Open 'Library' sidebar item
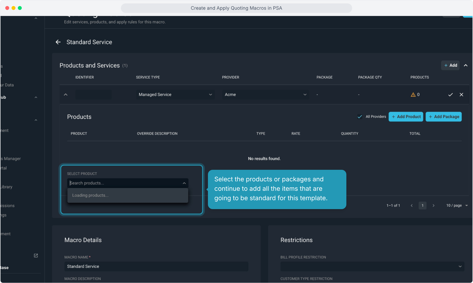Viewport: 473px width, 283px height. (x=7, y=187)
